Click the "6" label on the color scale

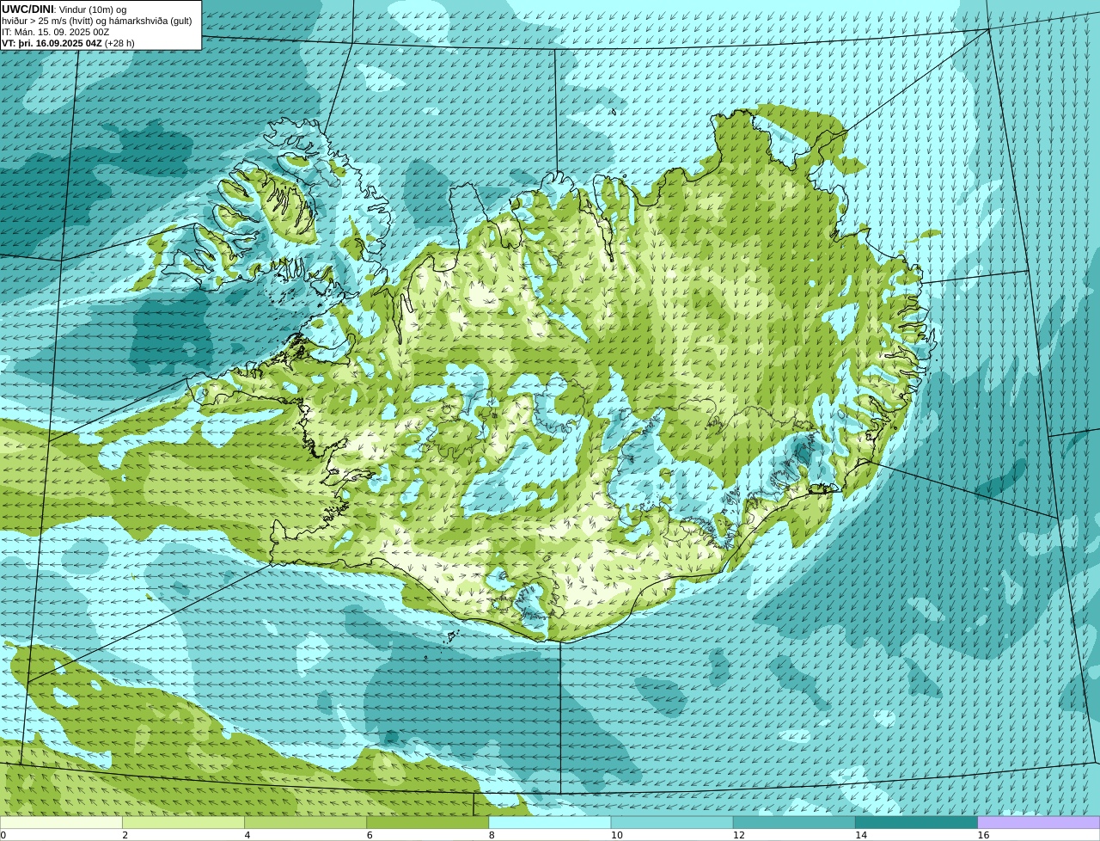370,835
